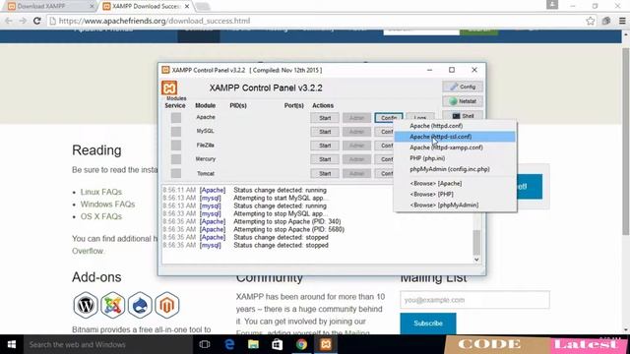Start the FileZilla module
Image resolution: width=630 pixels, height=354 pixels.
pyautogui.click(x=325, y=146)
